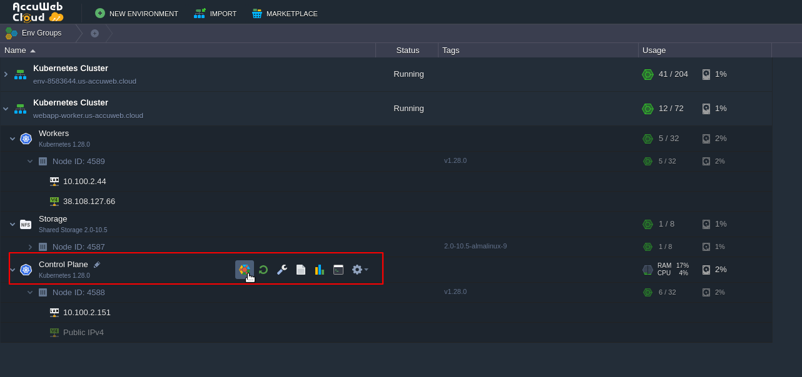Select internal IP 10.100.2.44
Viewport: 802px width, 377px height.
pos(84,182)
